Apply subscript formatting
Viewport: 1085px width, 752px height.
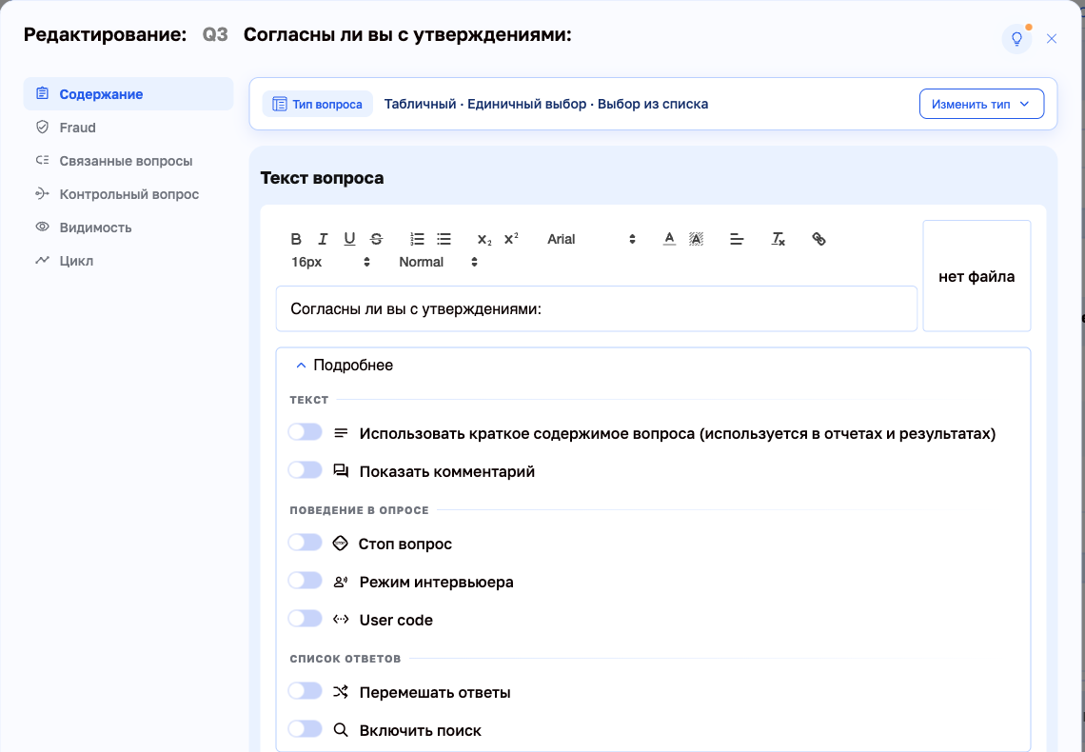coord(484,239)
